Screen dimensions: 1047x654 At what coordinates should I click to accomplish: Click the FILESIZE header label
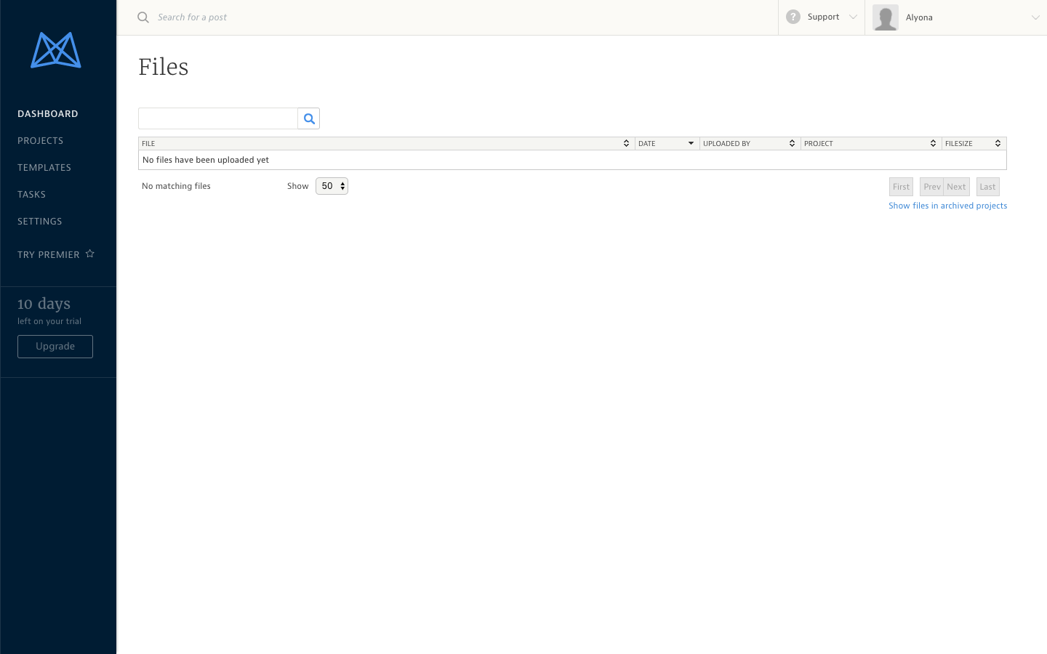tap(959, 144)
